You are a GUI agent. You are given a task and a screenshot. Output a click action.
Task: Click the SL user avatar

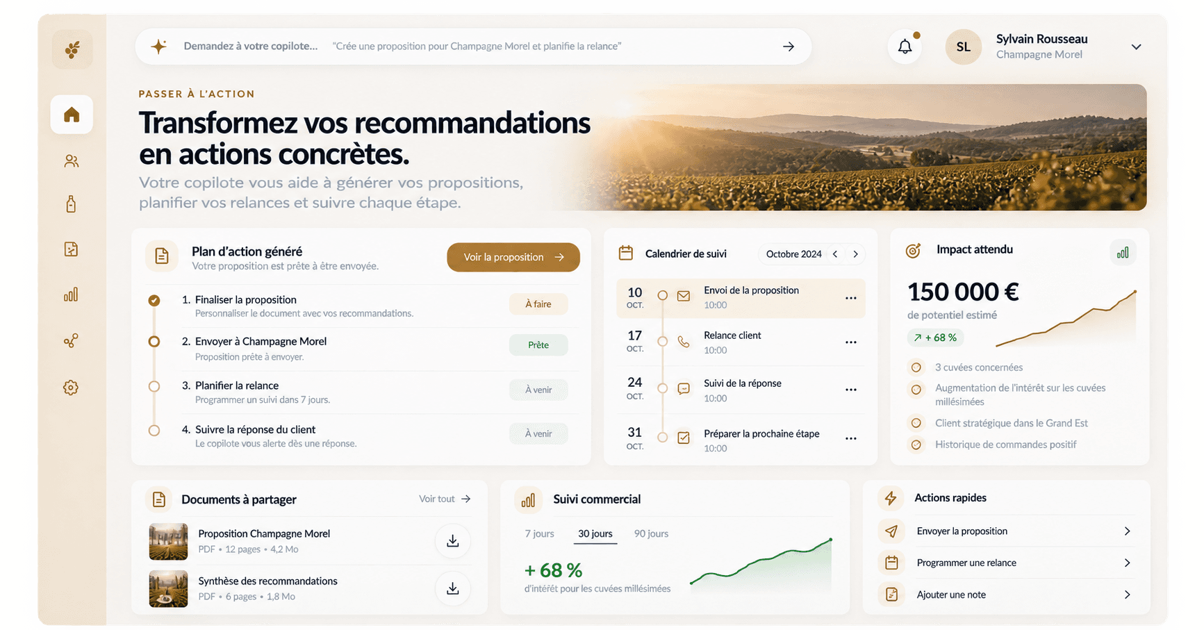tap(964, 47)
